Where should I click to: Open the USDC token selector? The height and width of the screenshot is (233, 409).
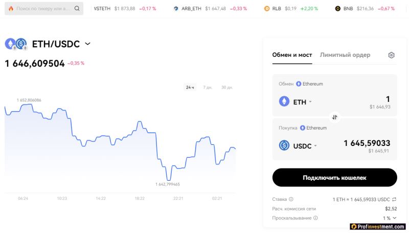[x=298, y=145]
